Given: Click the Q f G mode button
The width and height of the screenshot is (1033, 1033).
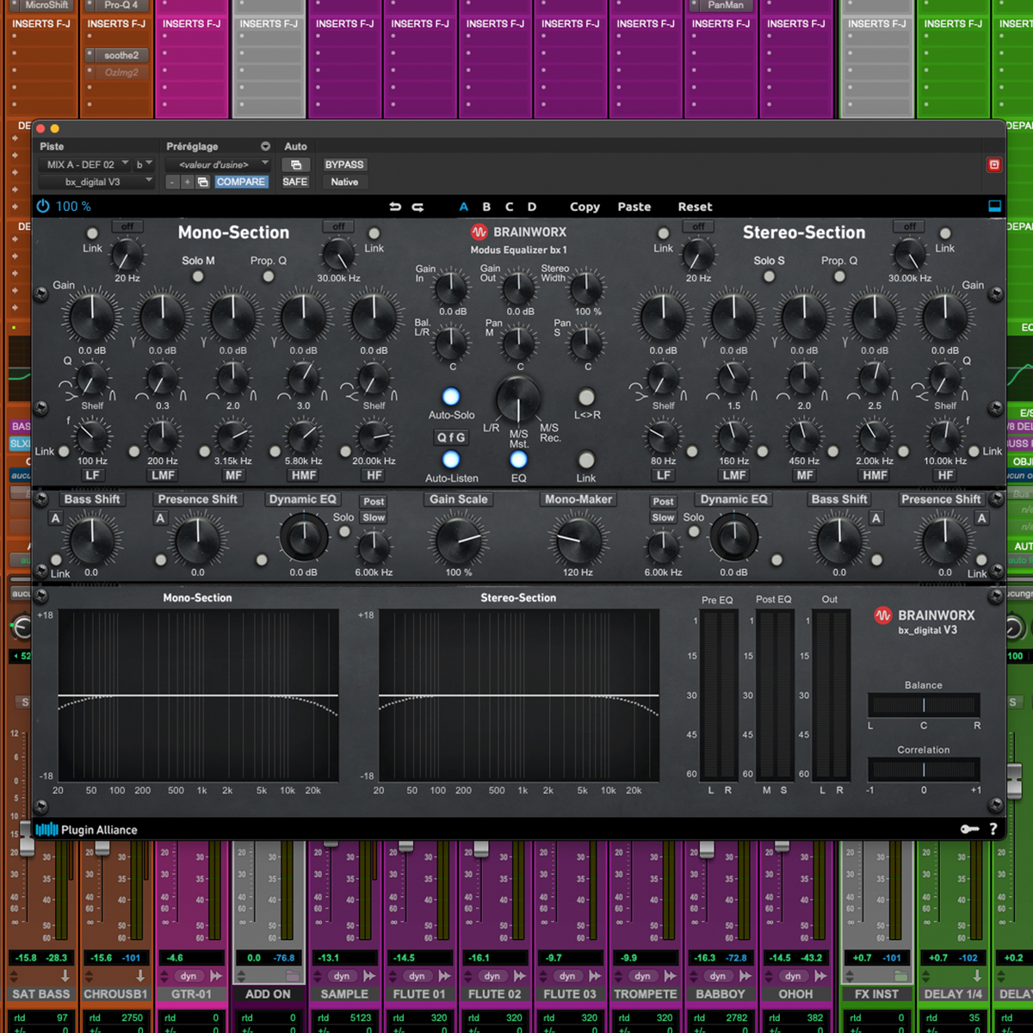Looking at the screenshot, I should tap(451, 437).
